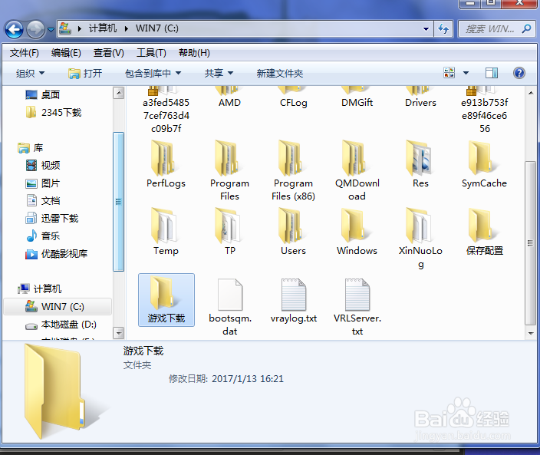
Task: Open recent pages dropdown beside navigation arrows
Action: point(51,30)
